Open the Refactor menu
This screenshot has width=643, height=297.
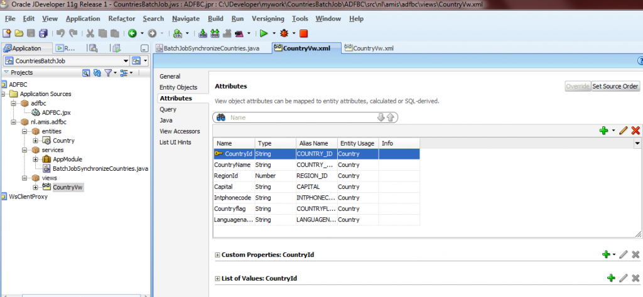tap(121, 19)
